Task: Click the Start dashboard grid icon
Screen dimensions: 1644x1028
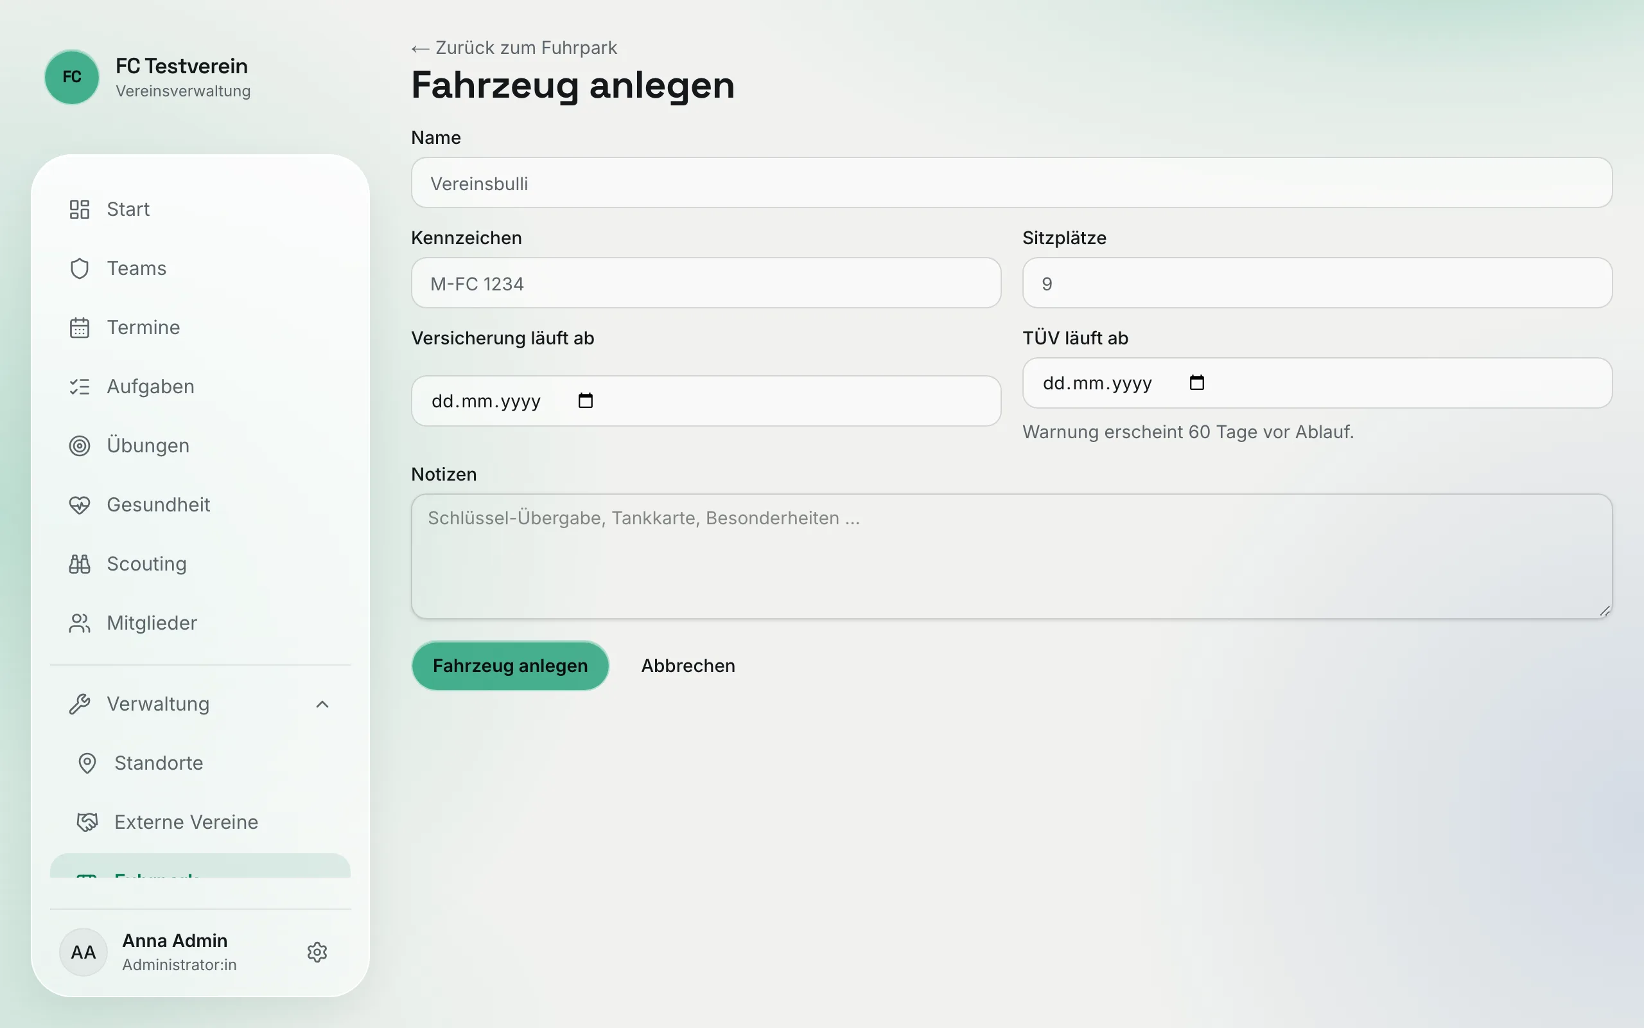Action: coord(80,209)
